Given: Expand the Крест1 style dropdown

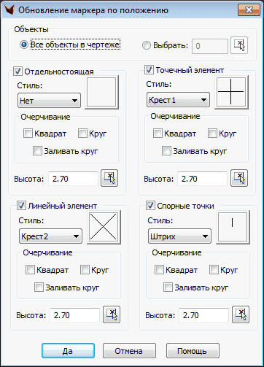Looking at the screenshot, I should click(x=178, y=100).
